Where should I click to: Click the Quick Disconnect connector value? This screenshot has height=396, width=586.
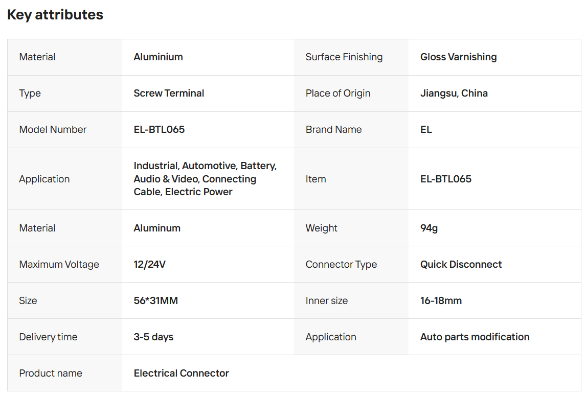pyautogui.click(x=461, y=265)
